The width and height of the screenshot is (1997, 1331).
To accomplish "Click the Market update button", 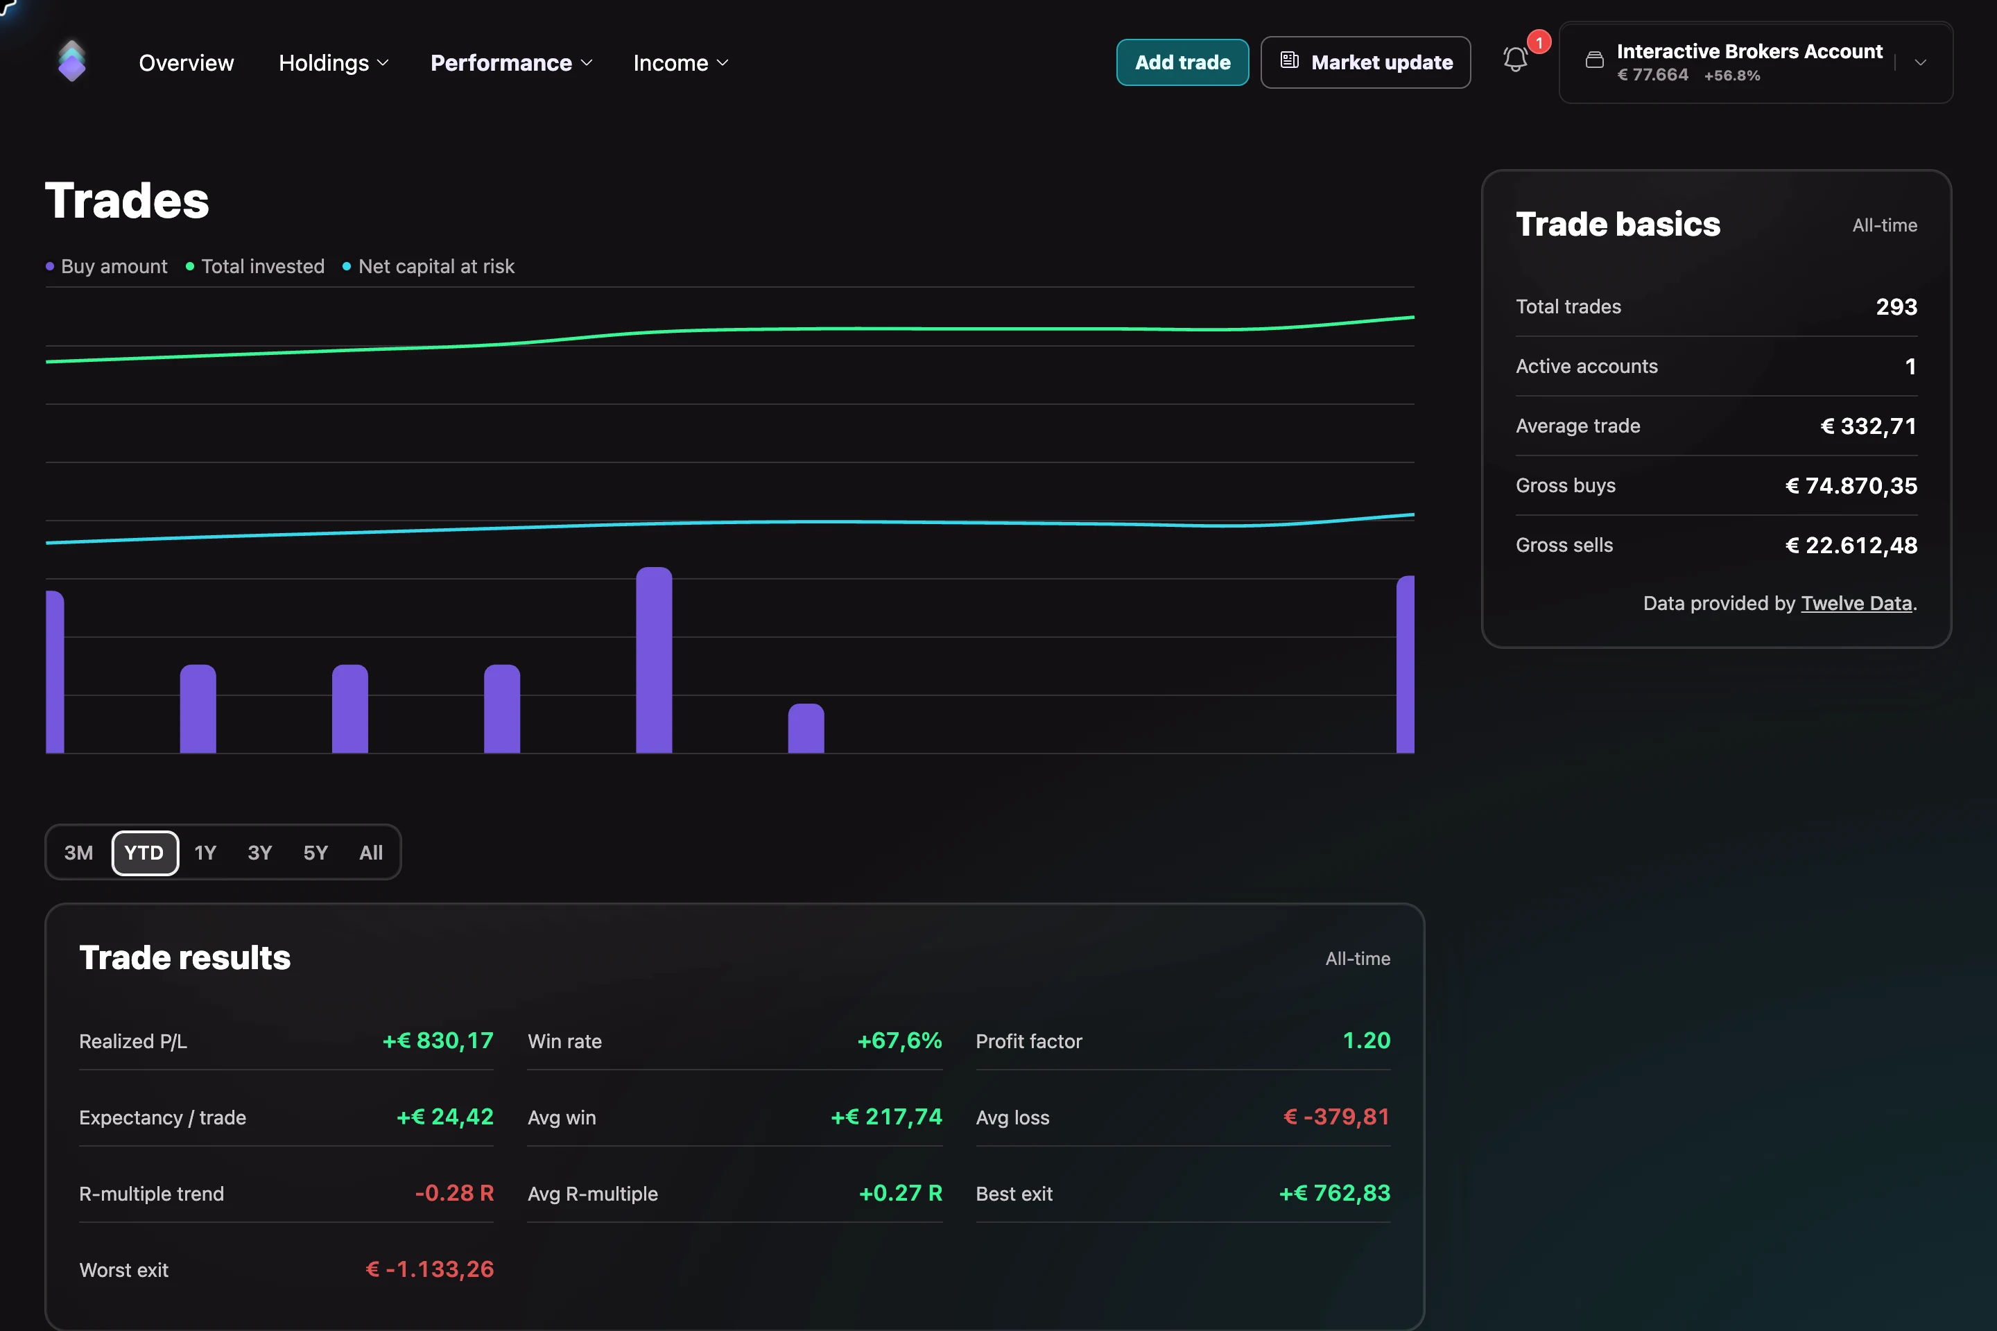I will [1365, 62].
